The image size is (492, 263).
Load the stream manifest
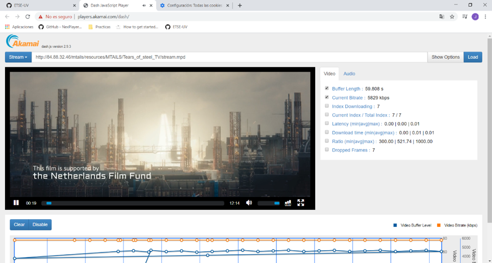tap(473, 57)
